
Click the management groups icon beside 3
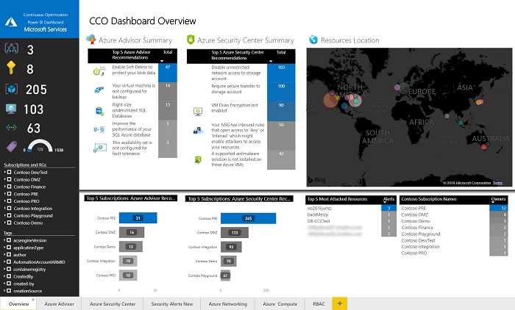pos(12,48)
